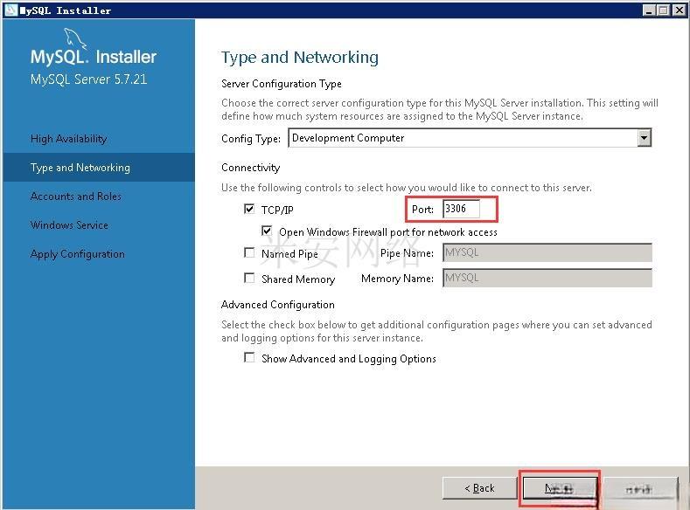Uncheck the TCP/IP connectivity checkbox
Screen dimensions: 690x510
250,210
